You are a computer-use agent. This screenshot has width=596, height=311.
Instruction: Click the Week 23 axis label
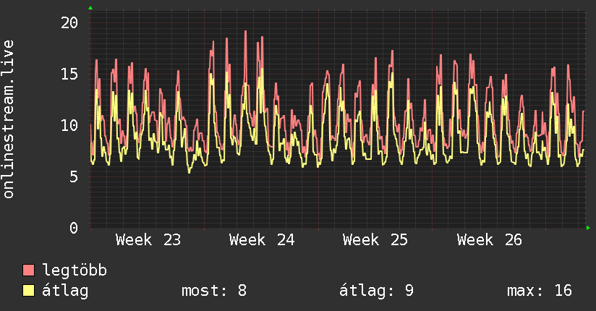point(148,240)
